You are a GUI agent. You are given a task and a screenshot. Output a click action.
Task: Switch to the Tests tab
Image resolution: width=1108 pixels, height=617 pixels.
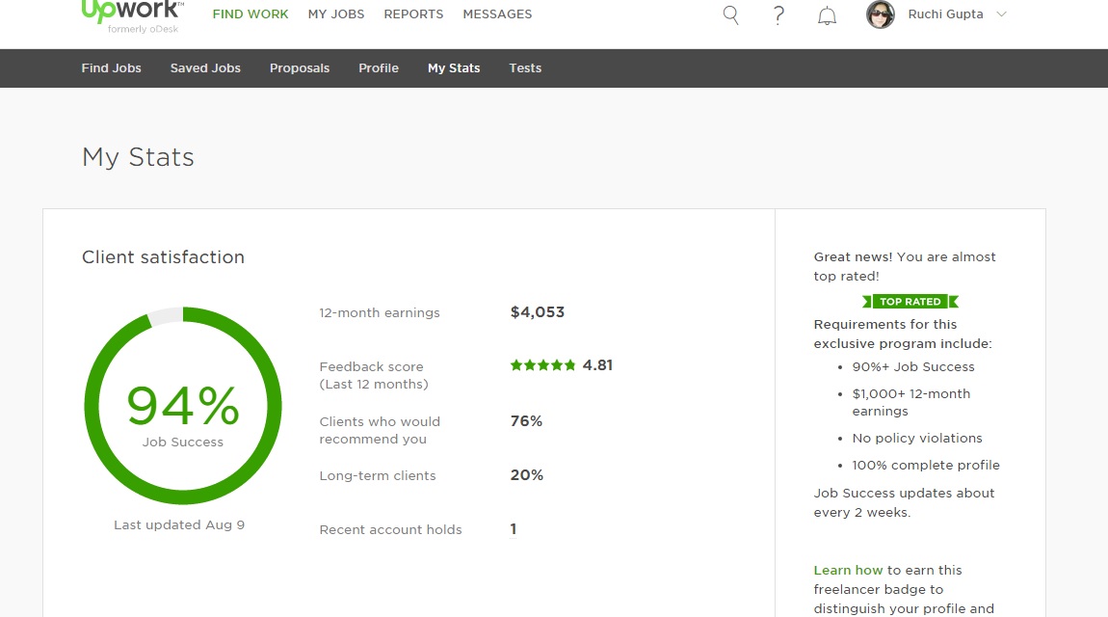tap(525, 67)
